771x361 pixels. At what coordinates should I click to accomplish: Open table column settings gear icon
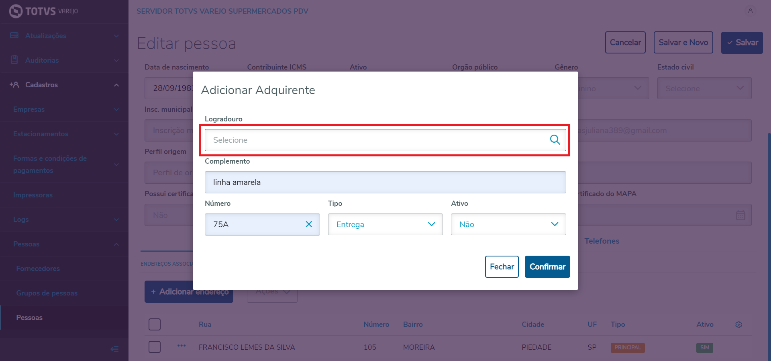point(738,324)
